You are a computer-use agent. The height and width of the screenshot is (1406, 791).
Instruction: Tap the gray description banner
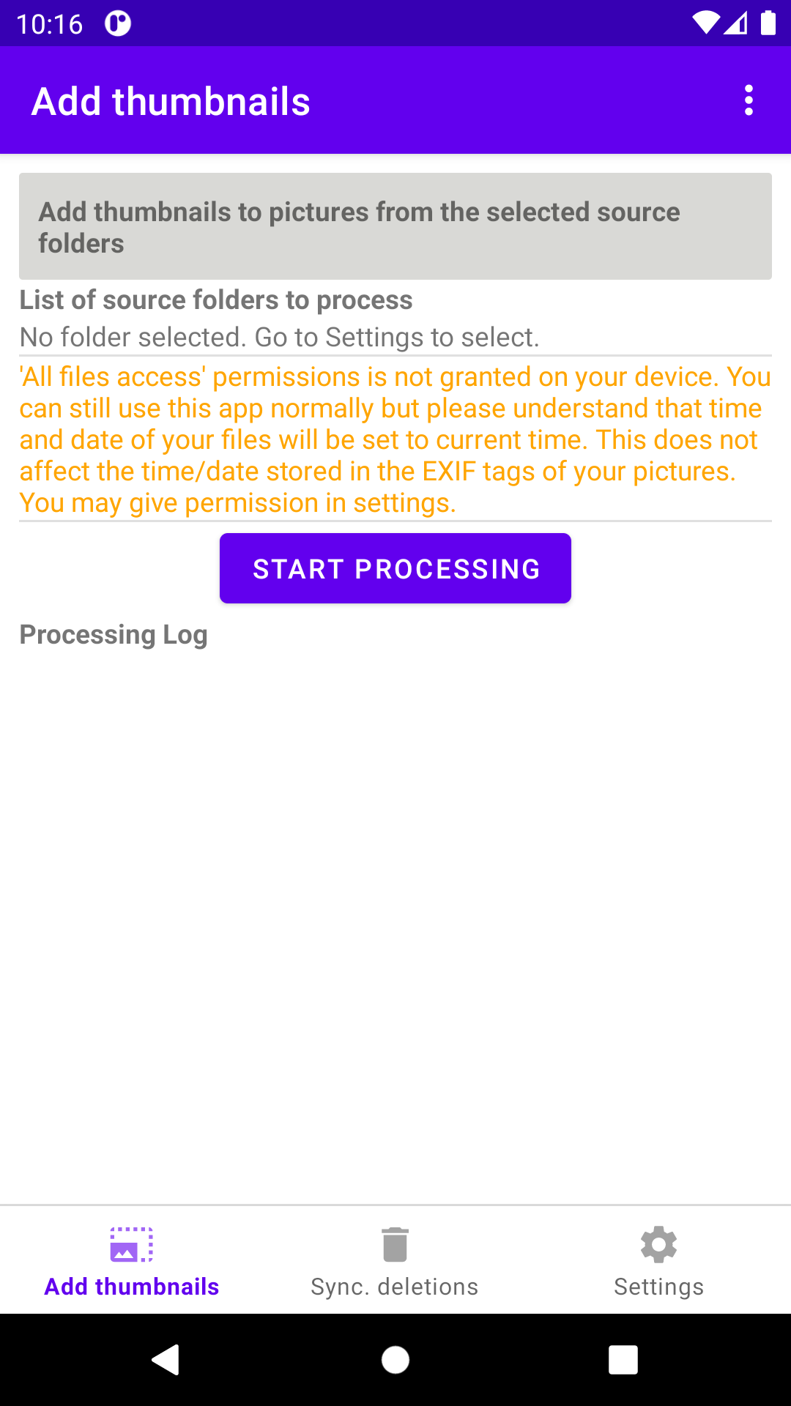pos(395,226)
